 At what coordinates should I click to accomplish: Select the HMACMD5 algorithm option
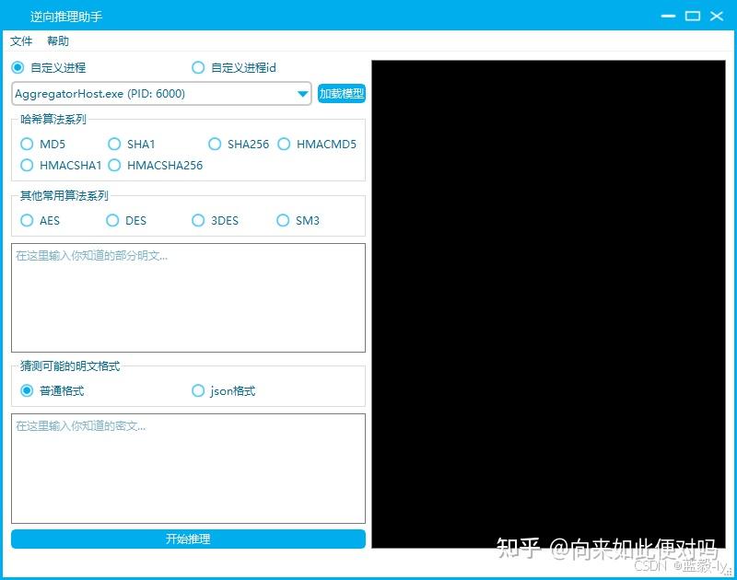click(x=285, y=145)
